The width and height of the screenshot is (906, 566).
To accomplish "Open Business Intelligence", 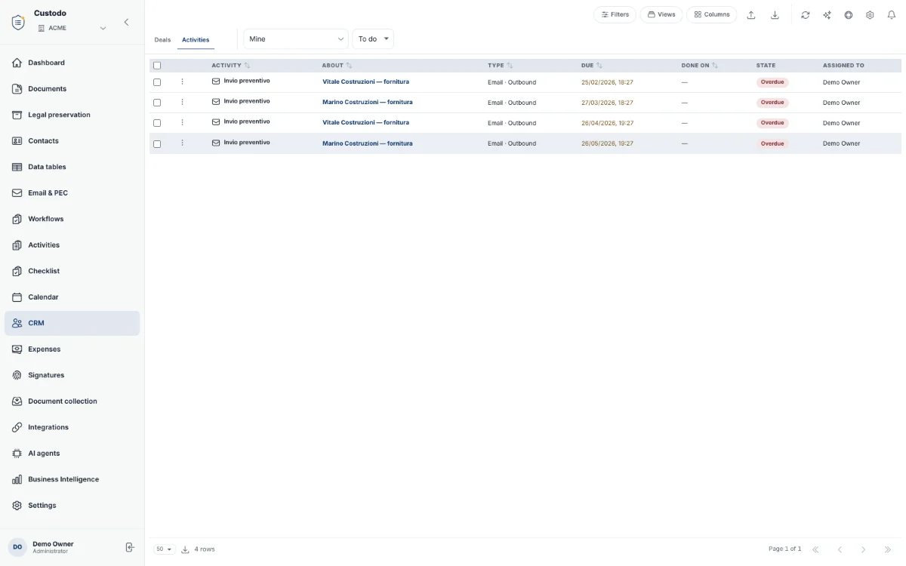I will tap(72, 479).
